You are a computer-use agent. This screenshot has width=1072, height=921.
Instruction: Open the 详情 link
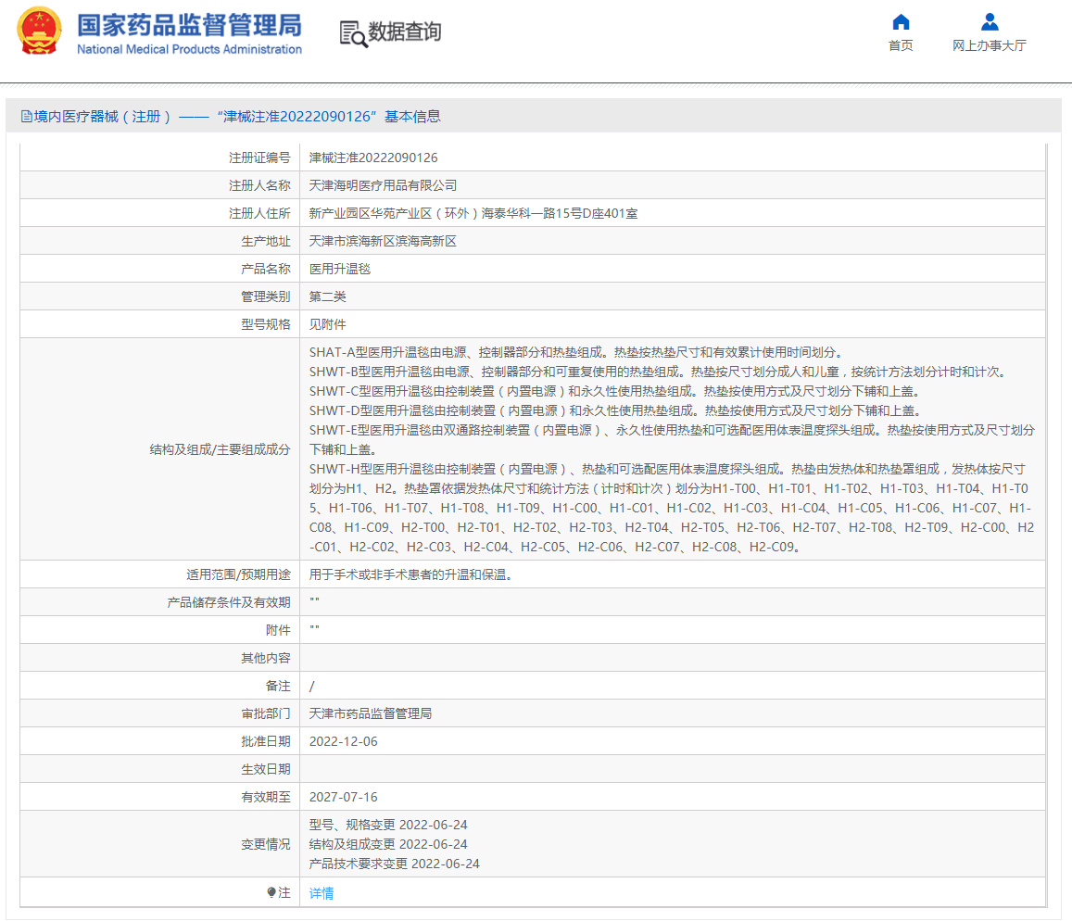(x=322, y=893)
